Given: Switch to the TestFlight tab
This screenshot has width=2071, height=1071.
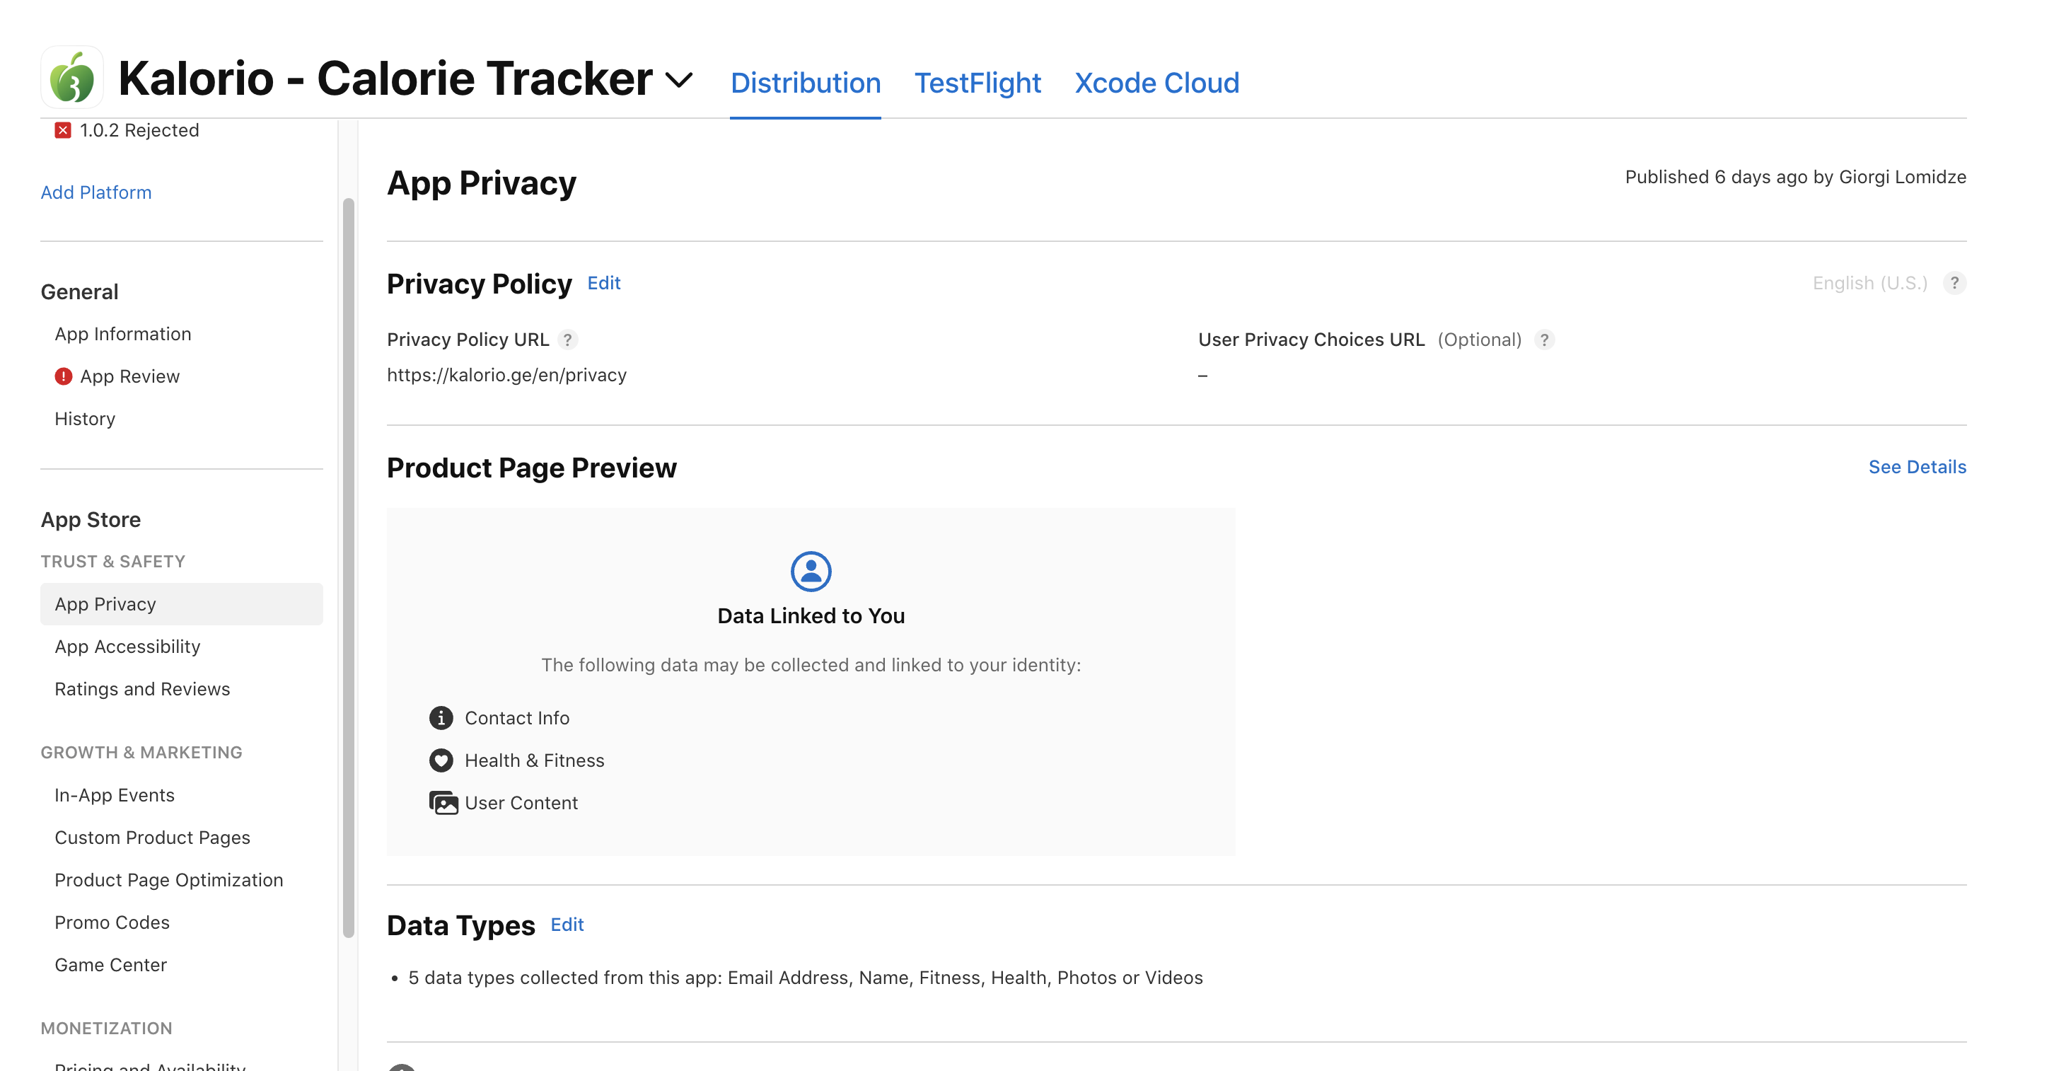Looking at the screenshot, I should coord(977,83).
